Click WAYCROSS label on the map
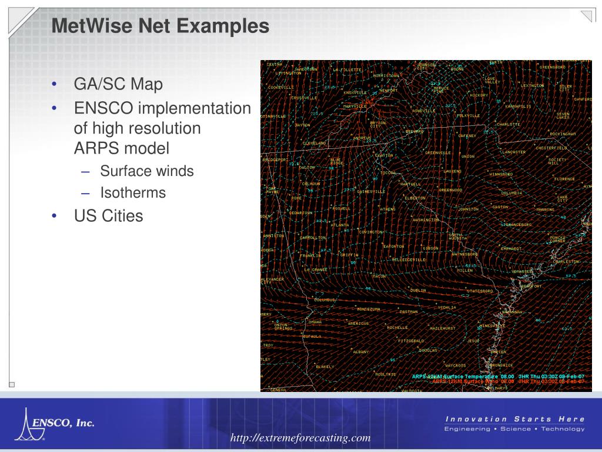Viewport: 602px width, 452px height. click(456, 365)
